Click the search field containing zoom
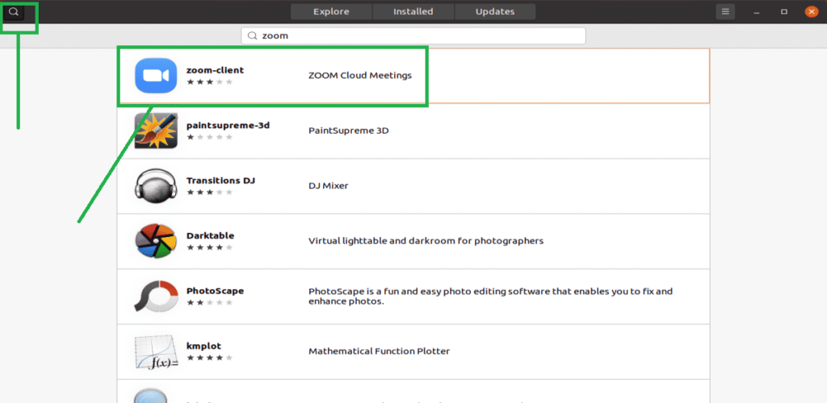The image size is (827, 403). [413, 36]
